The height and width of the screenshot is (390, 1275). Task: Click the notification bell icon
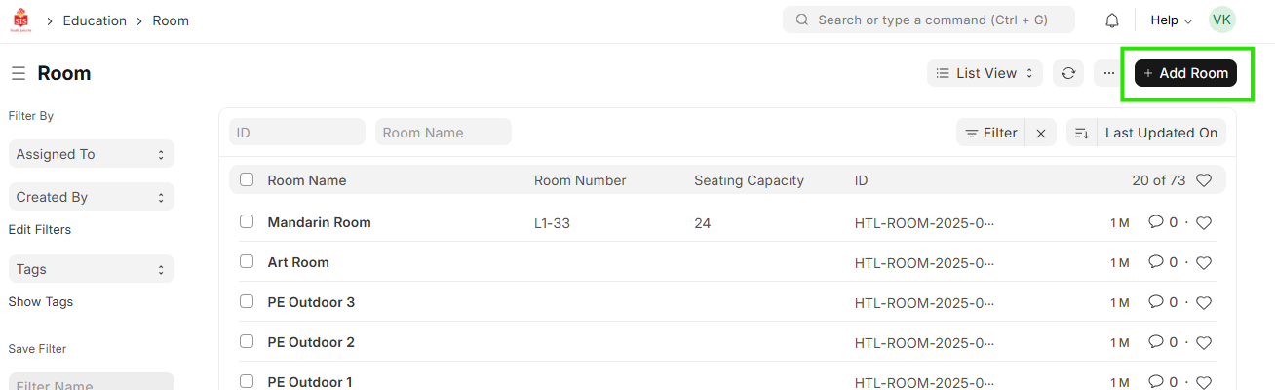(1112, 20)
